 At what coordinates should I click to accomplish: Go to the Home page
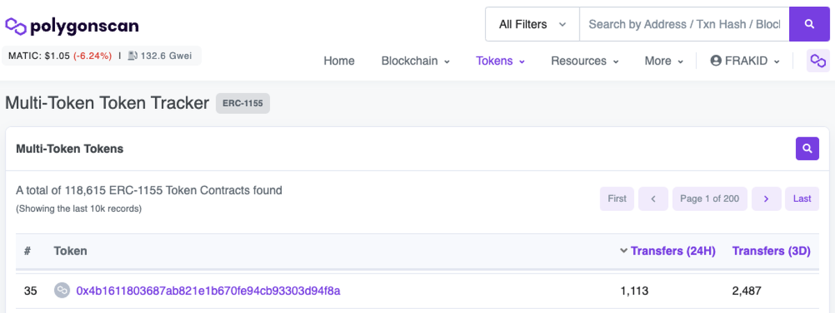339,61
